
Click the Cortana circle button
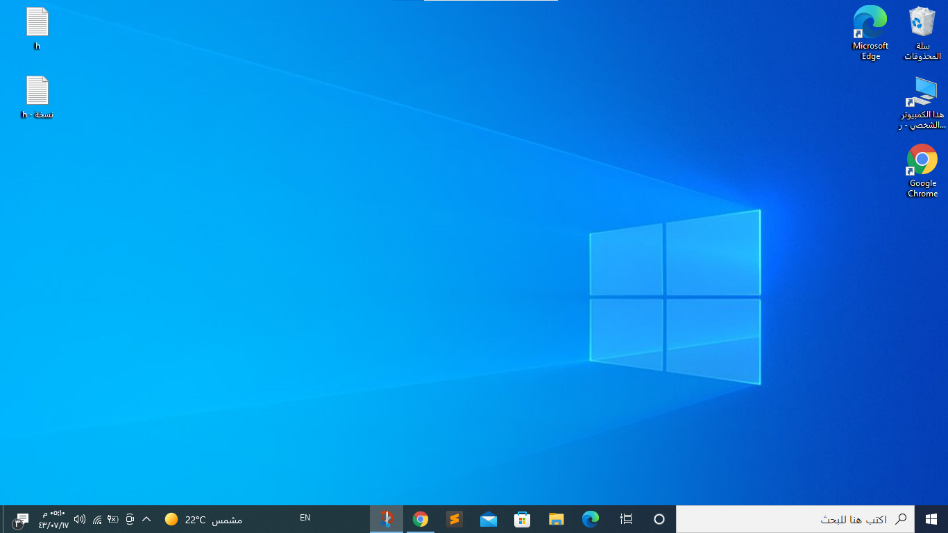(659, 519)
